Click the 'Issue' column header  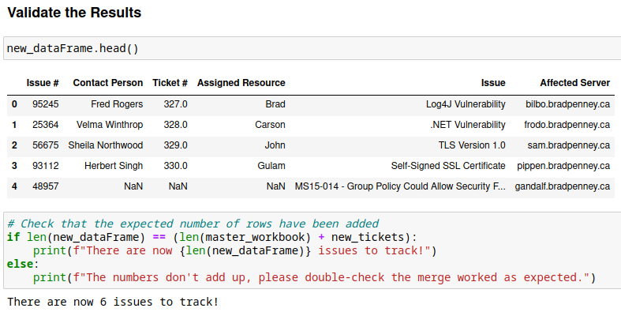tap(493, 83)
